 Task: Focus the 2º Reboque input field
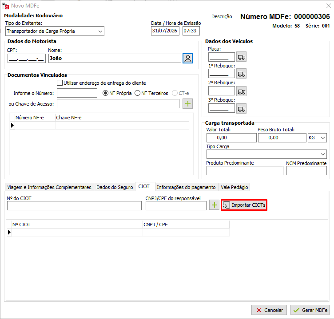[x=222, y=91]
